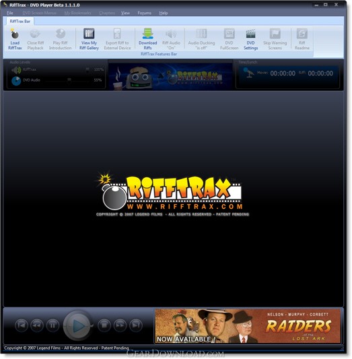Click the large play button
The height and width of the screenshot is (359, 352).
pos(78,325)
